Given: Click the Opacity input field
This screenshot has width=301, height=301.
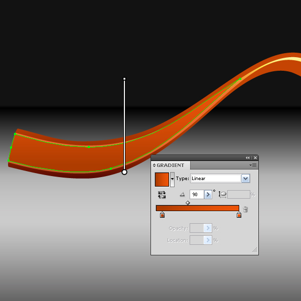Looking at the screenshot, I should tap(197, 228).
